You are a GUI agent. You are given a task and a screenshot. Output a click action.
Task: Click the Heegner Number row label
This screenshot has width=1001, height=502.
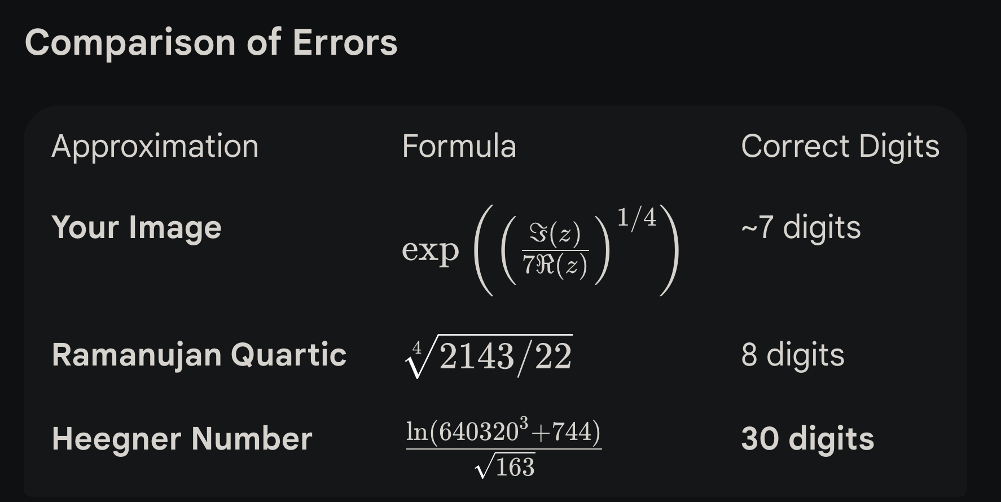(x=182, y=439)
